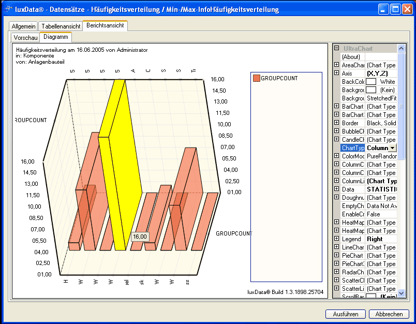The height and width of the screenshot is (324, 416).
Task: Expand the PieChart property node
Action: tap(337, 256)
